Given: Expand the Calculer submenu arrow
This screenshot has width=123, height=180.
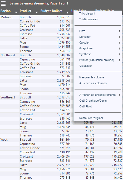Looking at the screenshot, I should [120, 43].
